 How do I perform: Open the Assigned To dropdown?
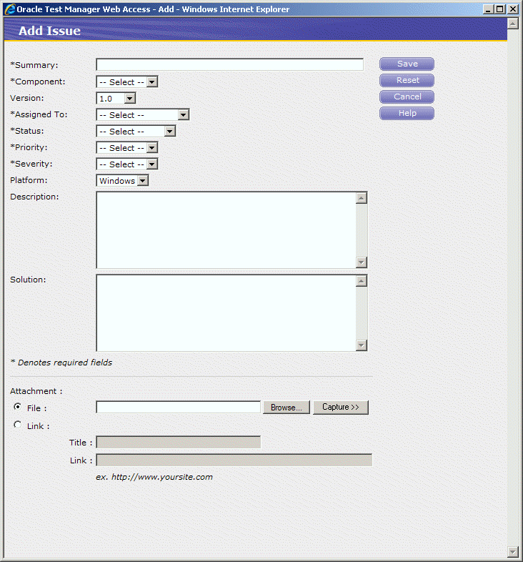pyautogui.click(x=143, y=114)
